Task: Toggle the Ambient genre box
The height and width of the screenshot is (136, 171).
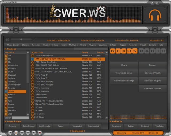Action: 6,68
